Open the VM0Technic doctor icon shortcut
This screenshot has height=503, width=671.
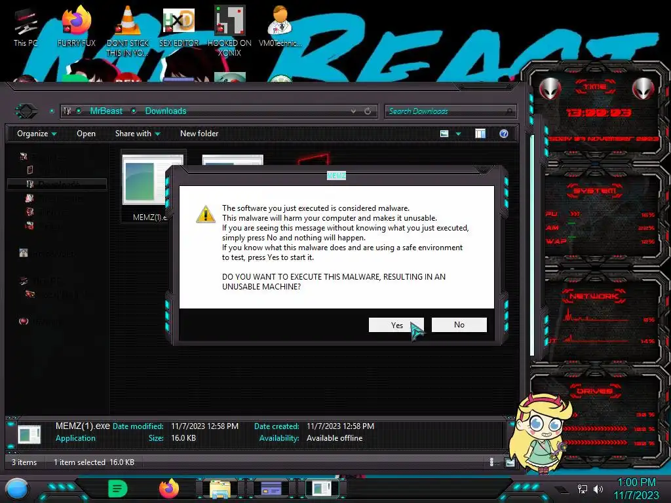coord(280,26)
